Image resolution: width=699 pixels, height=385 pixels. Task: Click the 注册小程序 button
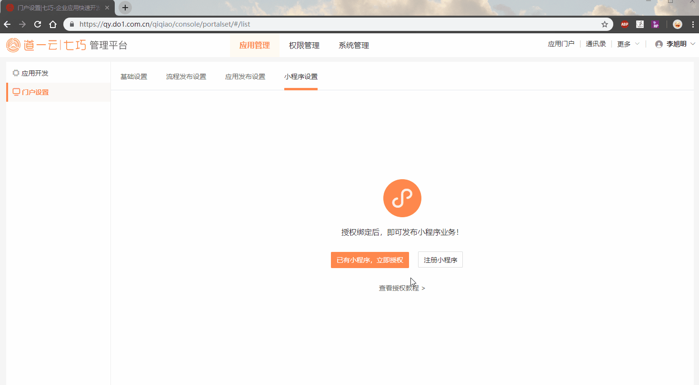[x=440, y=260]
